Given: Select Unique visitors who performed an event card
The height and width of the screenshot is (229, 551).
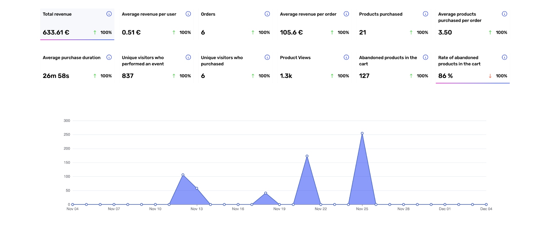Looking at the screenshot, I should point(156,68).
